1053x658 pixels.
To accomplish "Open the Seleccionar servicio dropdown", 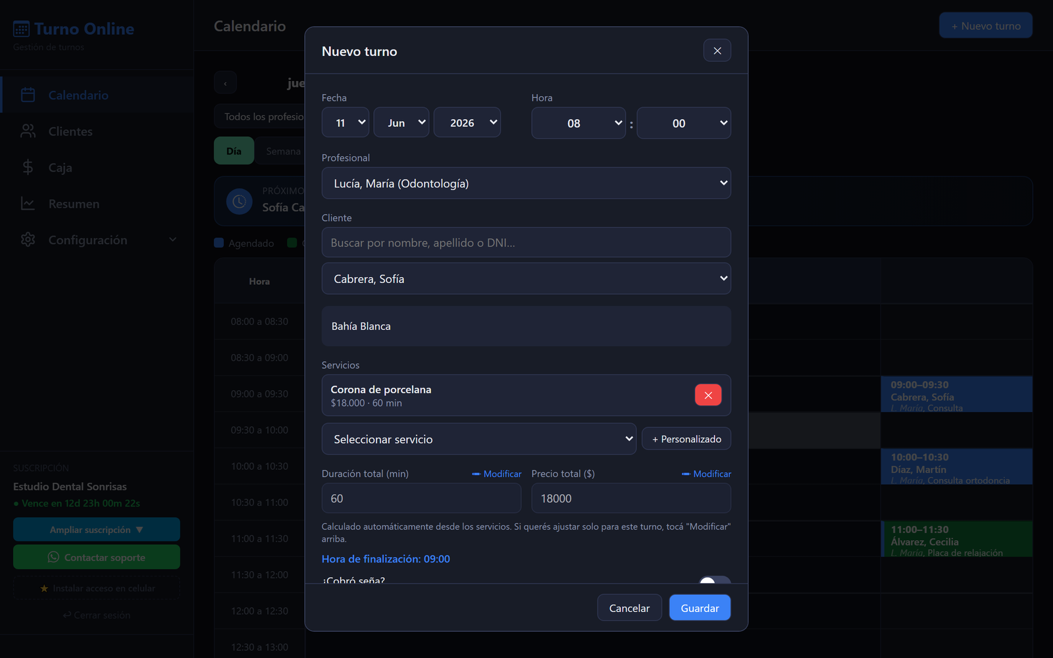I will [479, 439].
